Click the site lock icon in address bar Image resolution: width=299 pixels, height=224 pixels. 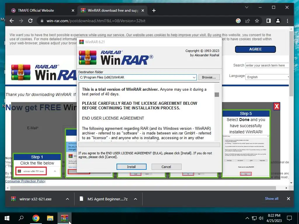pos(42,21)
